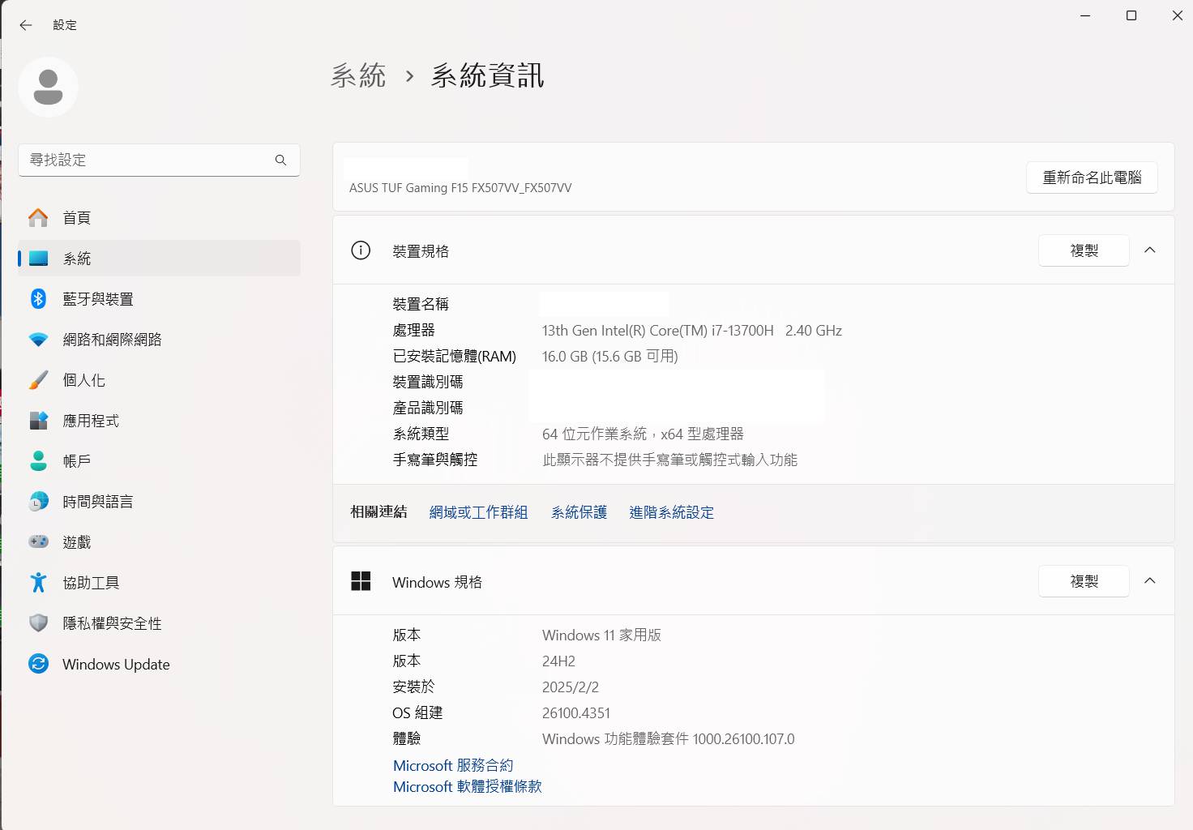Click the gamepad icon for 遊戲
This screenshot has height=830, width=1193.
(38, 541)
